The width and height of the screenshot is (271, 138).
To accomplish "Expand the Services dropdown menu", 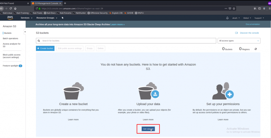I will (x=27, y=18).
